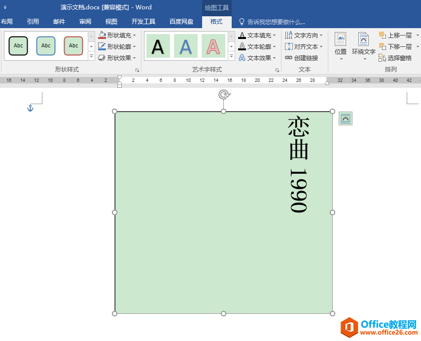Open the 文本轮廓 dropdown arrow
This screenshot has height=341, width=421.
(x=275, y=46)
